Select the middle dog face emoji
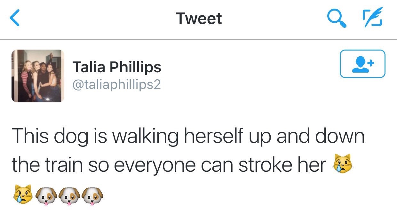The image size is (397, 214). coord(69,194)
